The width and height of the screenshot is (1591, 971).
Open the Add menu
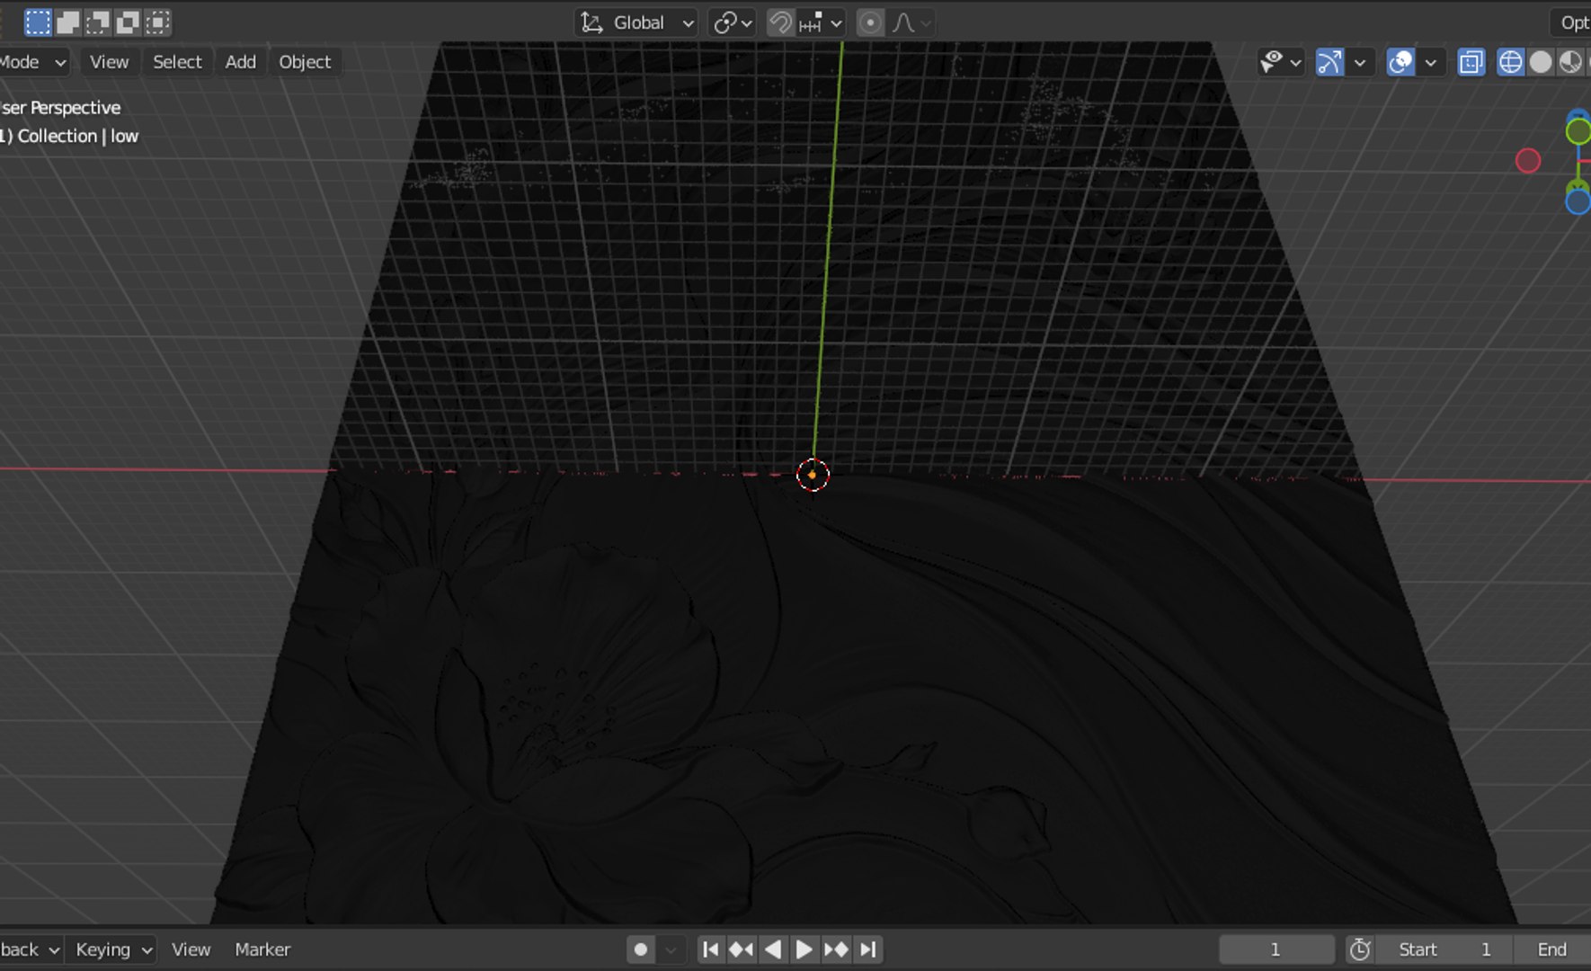point(240,62)
